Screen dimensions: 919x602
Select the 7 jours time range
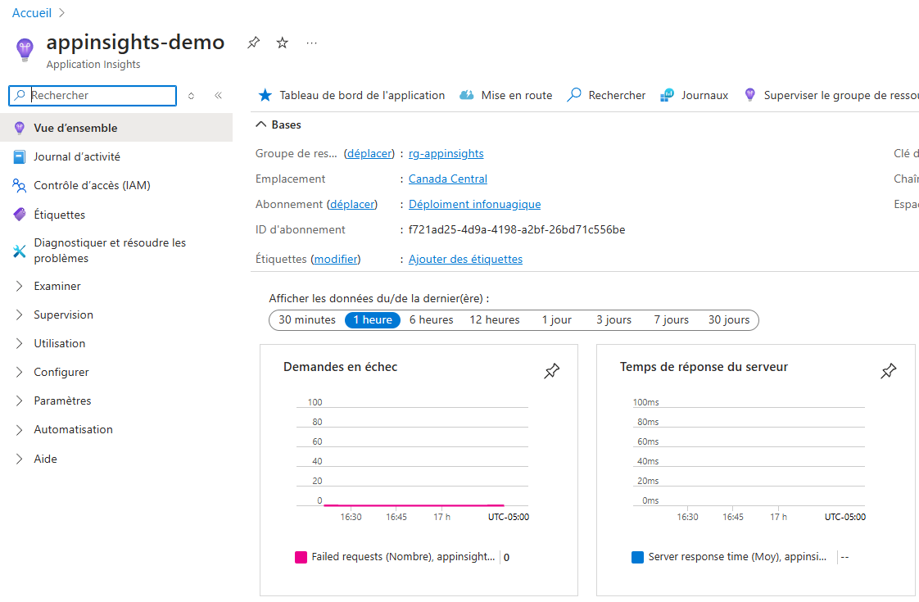coord(671,319)
